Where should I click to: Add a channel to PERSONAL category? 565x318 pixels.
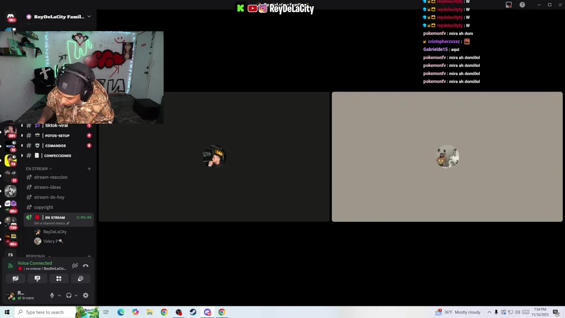click(x=89, y=256)
